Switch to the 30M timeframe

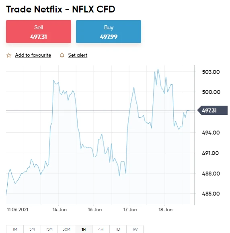coord(66,229)
